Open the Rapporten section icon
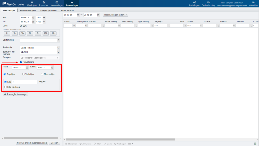This screenshot has width=259, height=146. tap(44, 2)
